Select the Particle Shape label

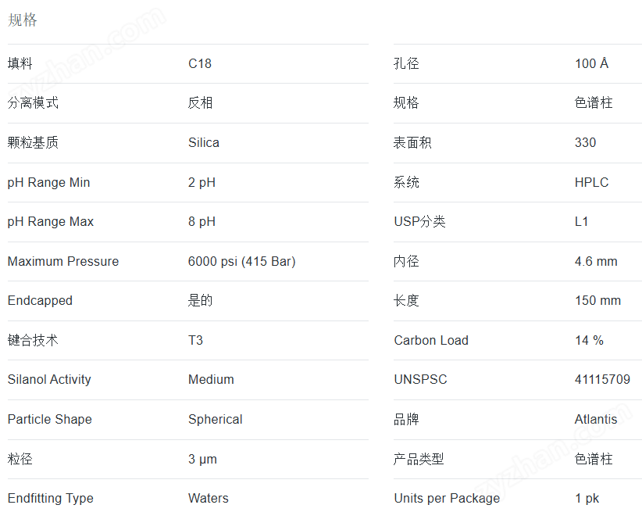tap(49, 419)
